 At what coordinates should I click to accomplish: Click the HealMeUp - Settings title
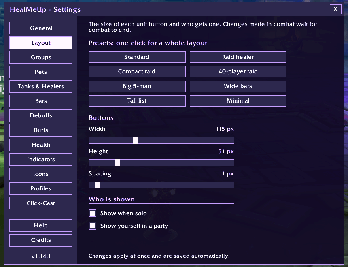pos(45,10)
